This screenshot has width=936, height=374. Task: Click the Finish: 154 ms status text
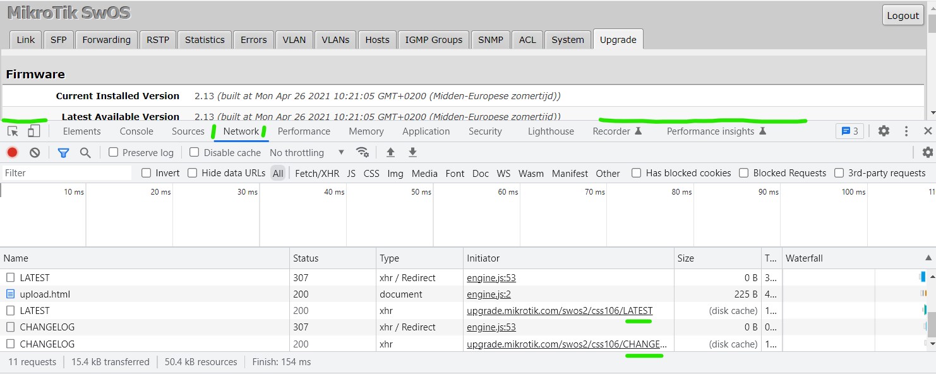[282, 362]
